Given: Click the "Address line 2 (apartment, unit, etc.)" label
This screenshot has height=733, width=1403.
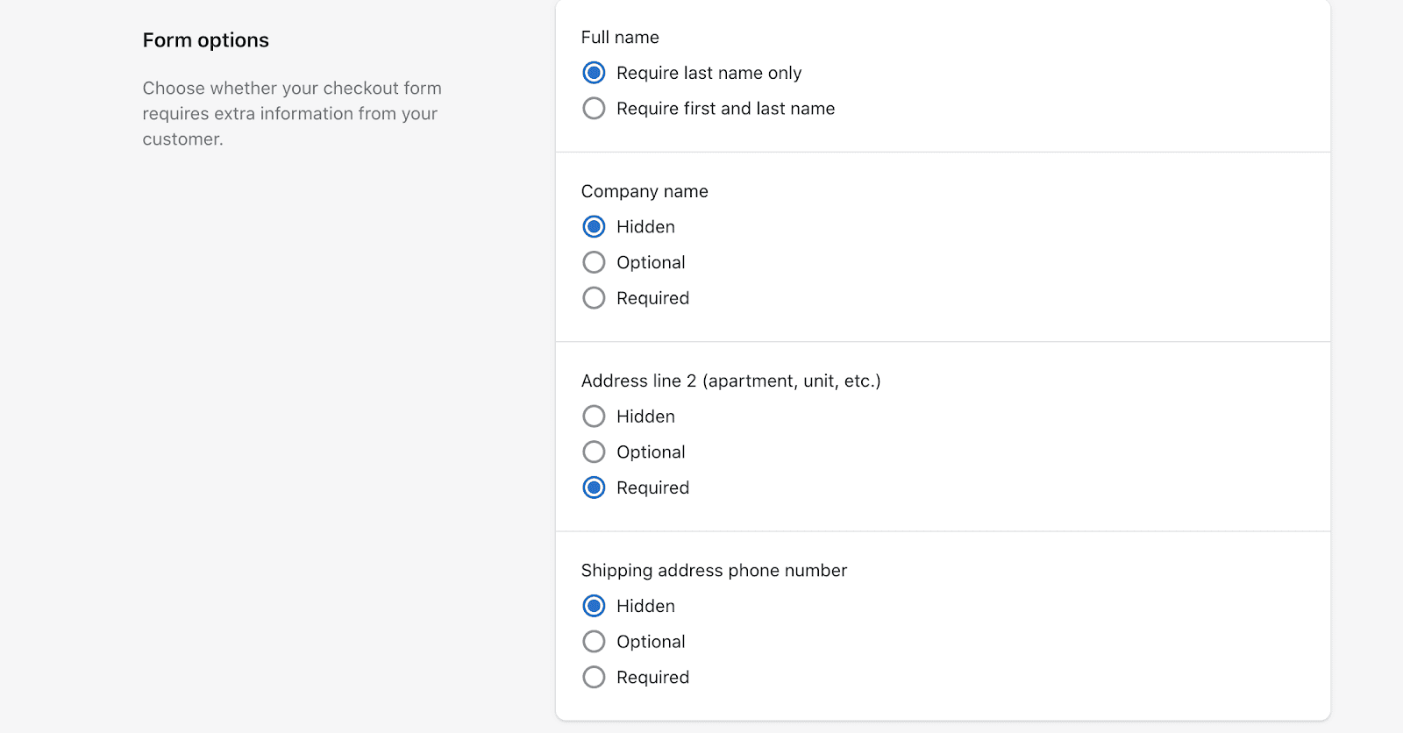Looking at the screenshot, I should (x=731, y=381).
